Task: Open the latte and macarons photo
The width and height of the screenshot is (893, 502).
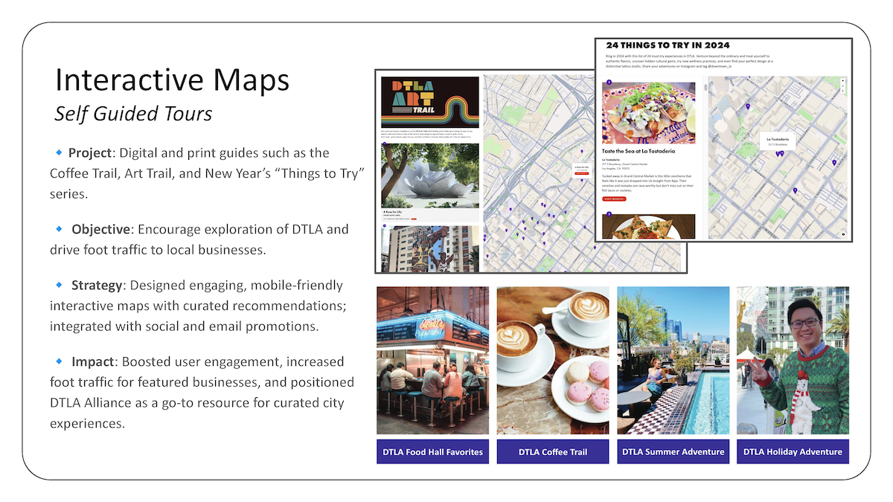Action: [553, 361]
